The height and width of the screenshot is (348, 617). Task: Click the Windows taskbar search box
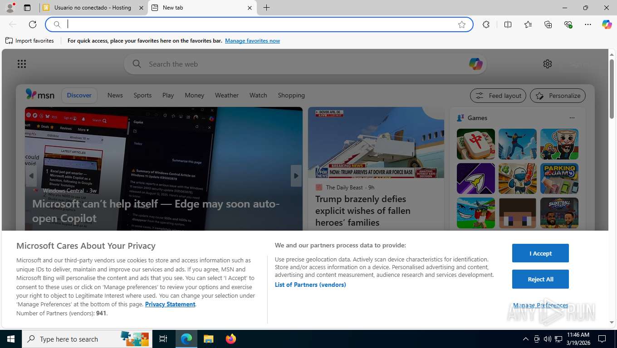[x=87, y=339]
